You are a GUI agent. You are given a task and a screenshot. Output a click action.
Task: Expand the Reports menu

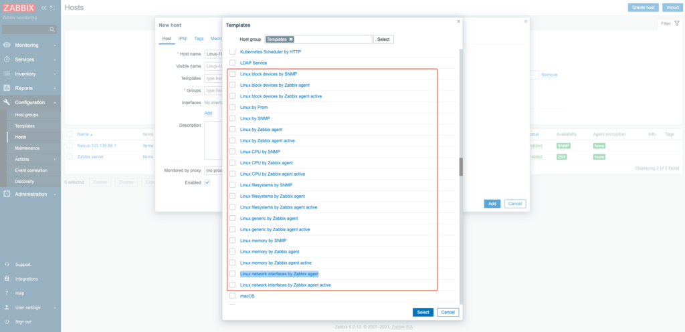[55, 88]
